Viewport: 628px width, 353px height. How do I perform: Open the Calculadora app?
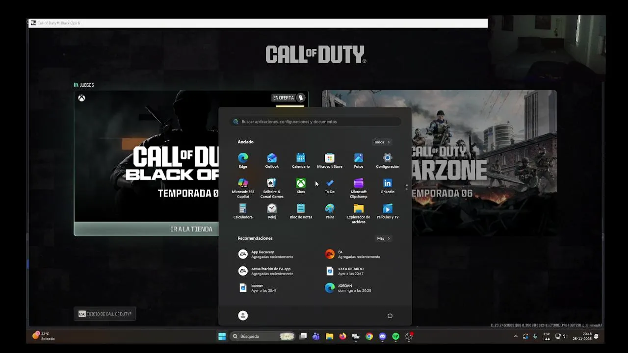[243, 211]
